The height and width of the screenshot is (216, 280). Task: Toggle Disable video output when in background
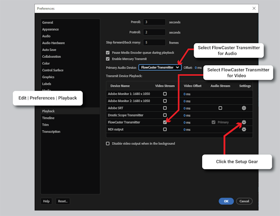click(108, 143)
